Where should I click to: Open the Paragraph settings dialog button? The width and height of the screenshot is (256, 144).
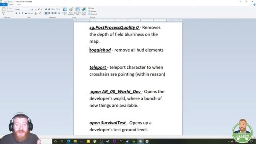pos(59,13)
